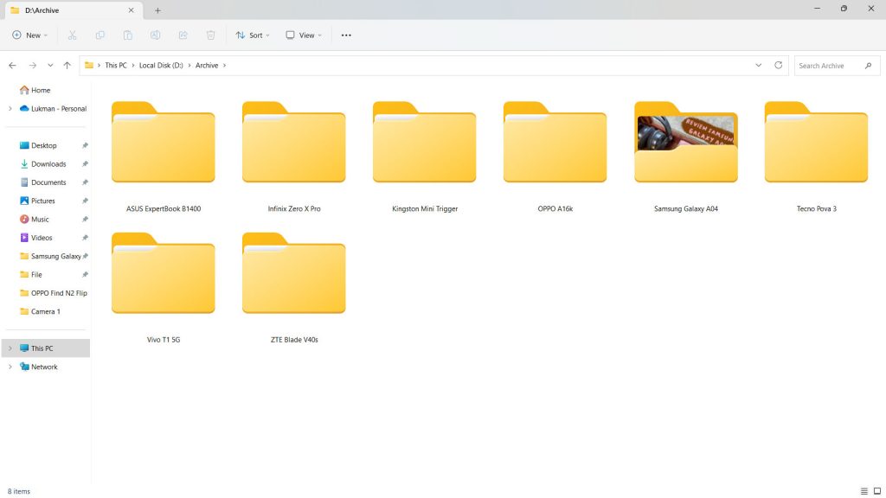Click inside the Search Archive box
886x498 pixels.
coord(831,65)
